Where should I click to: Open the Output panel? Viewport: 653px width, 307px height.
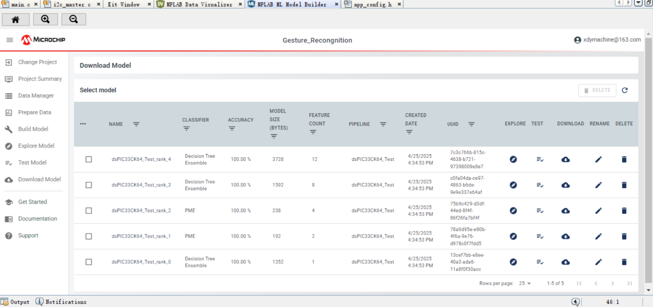coord(15,302)
